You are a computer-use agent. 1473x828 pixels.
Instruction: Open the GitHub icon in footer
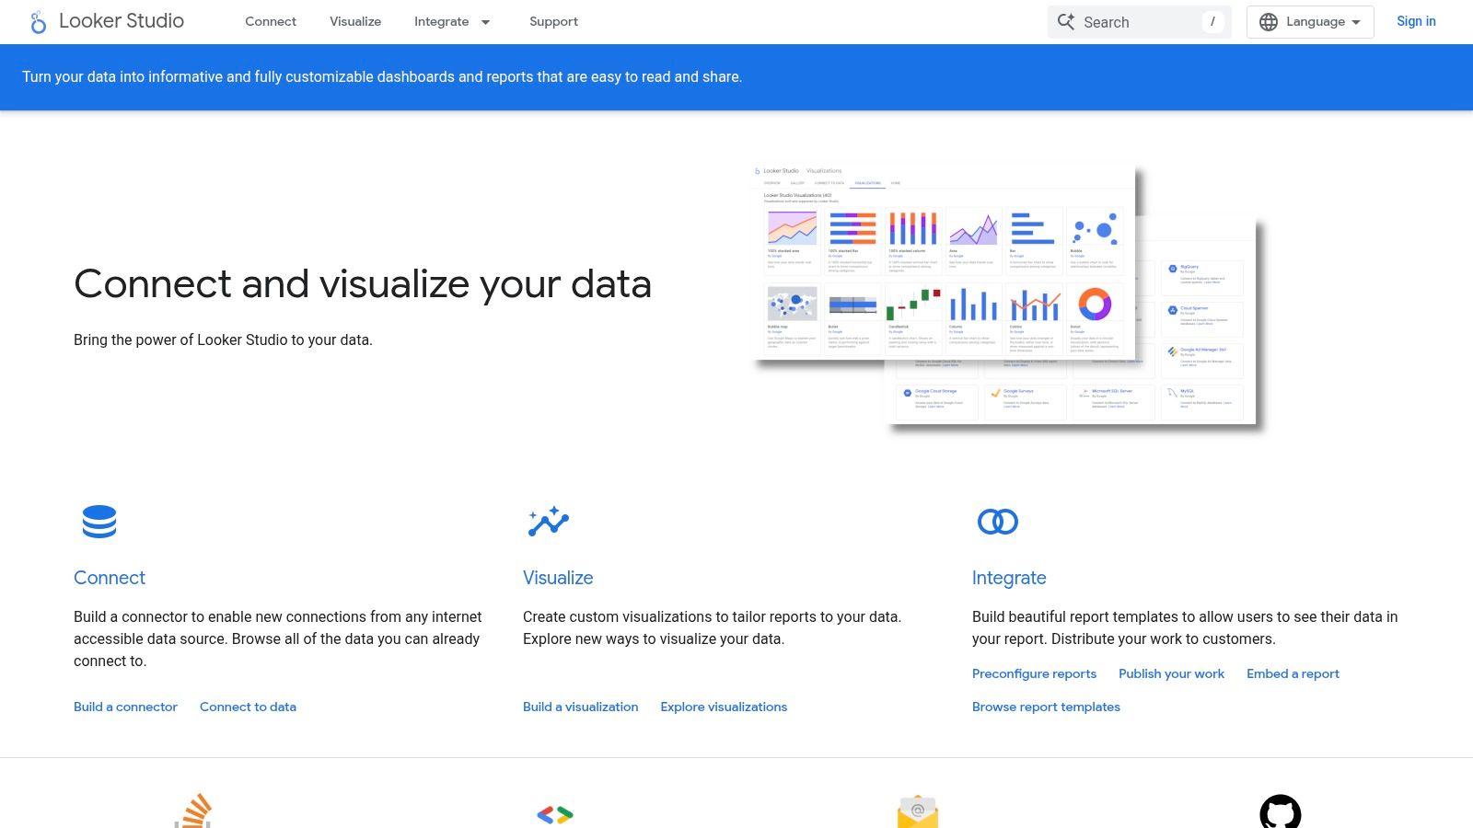(x=1283, y=812)
